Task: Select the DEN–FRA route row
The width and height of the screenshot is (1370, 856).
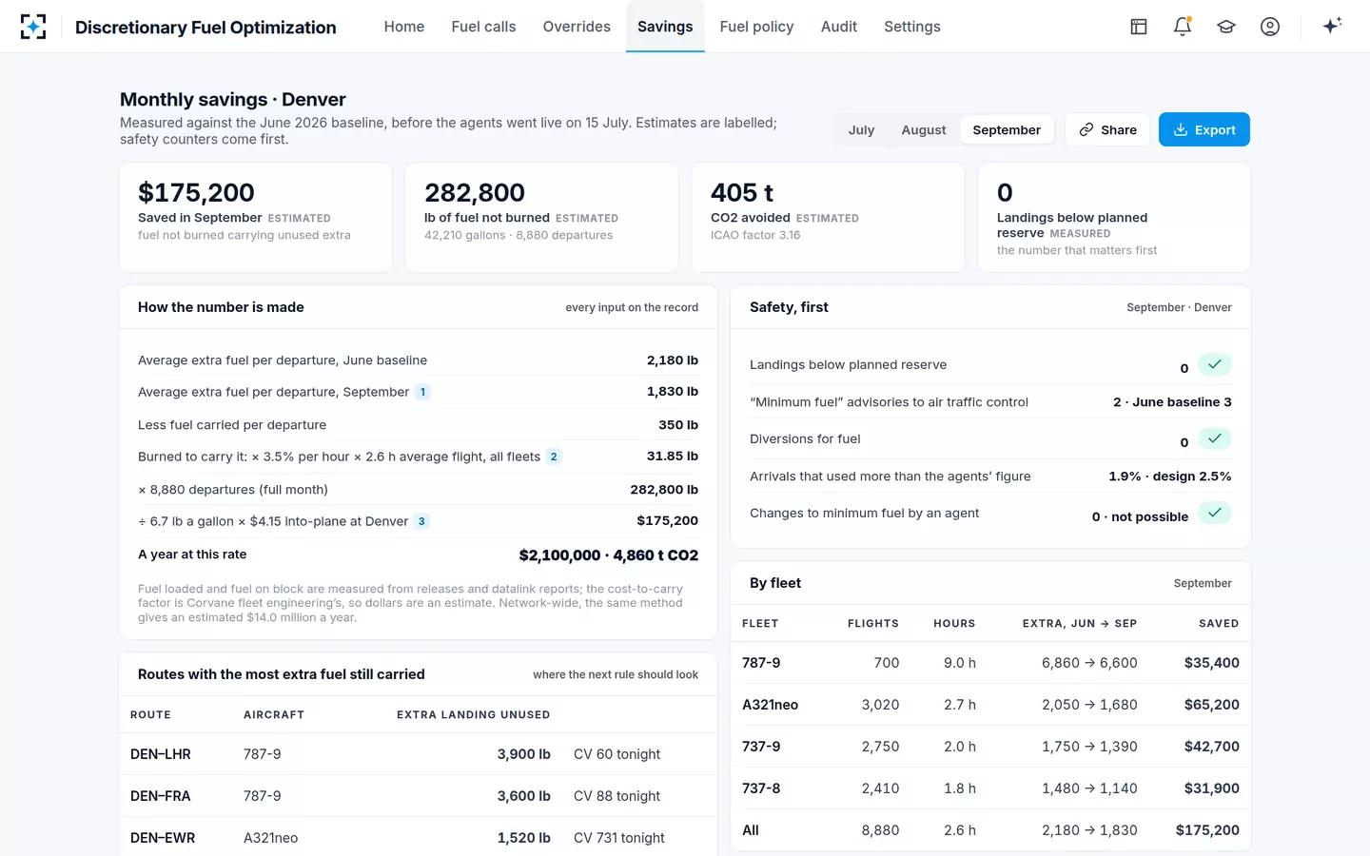Action: (418, 796)
